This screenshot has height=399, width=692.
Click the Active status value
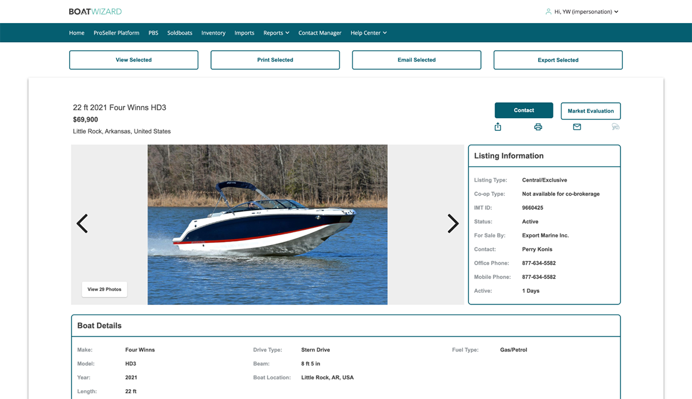coord(530,221)
